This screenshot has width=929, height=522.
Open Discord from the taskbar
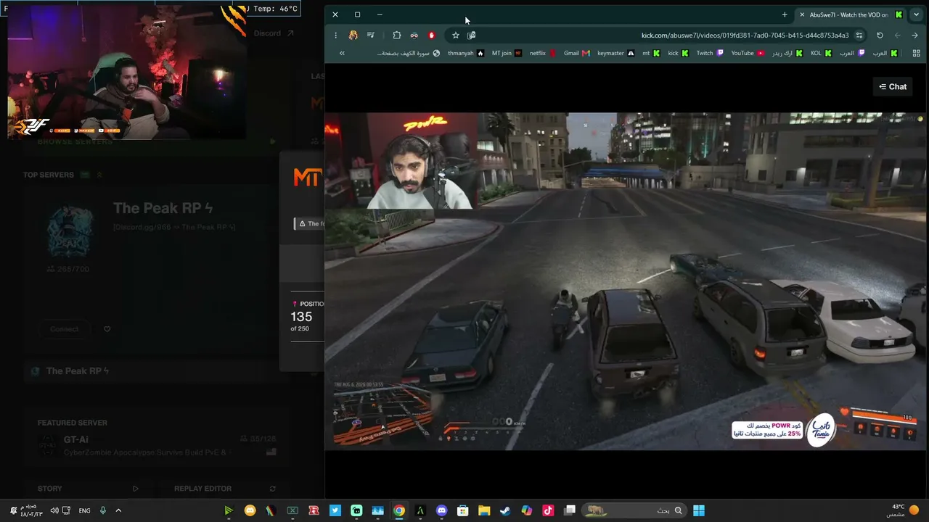pos(442,510)
